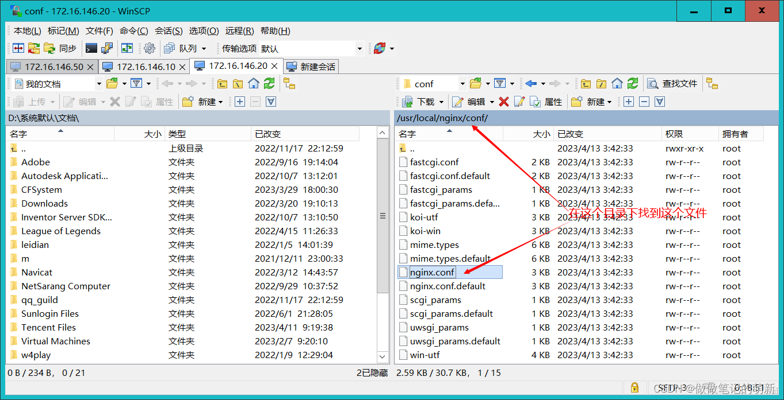Click the 下载 download button
Screen dimensions: 784x400
tap(419, 102)
